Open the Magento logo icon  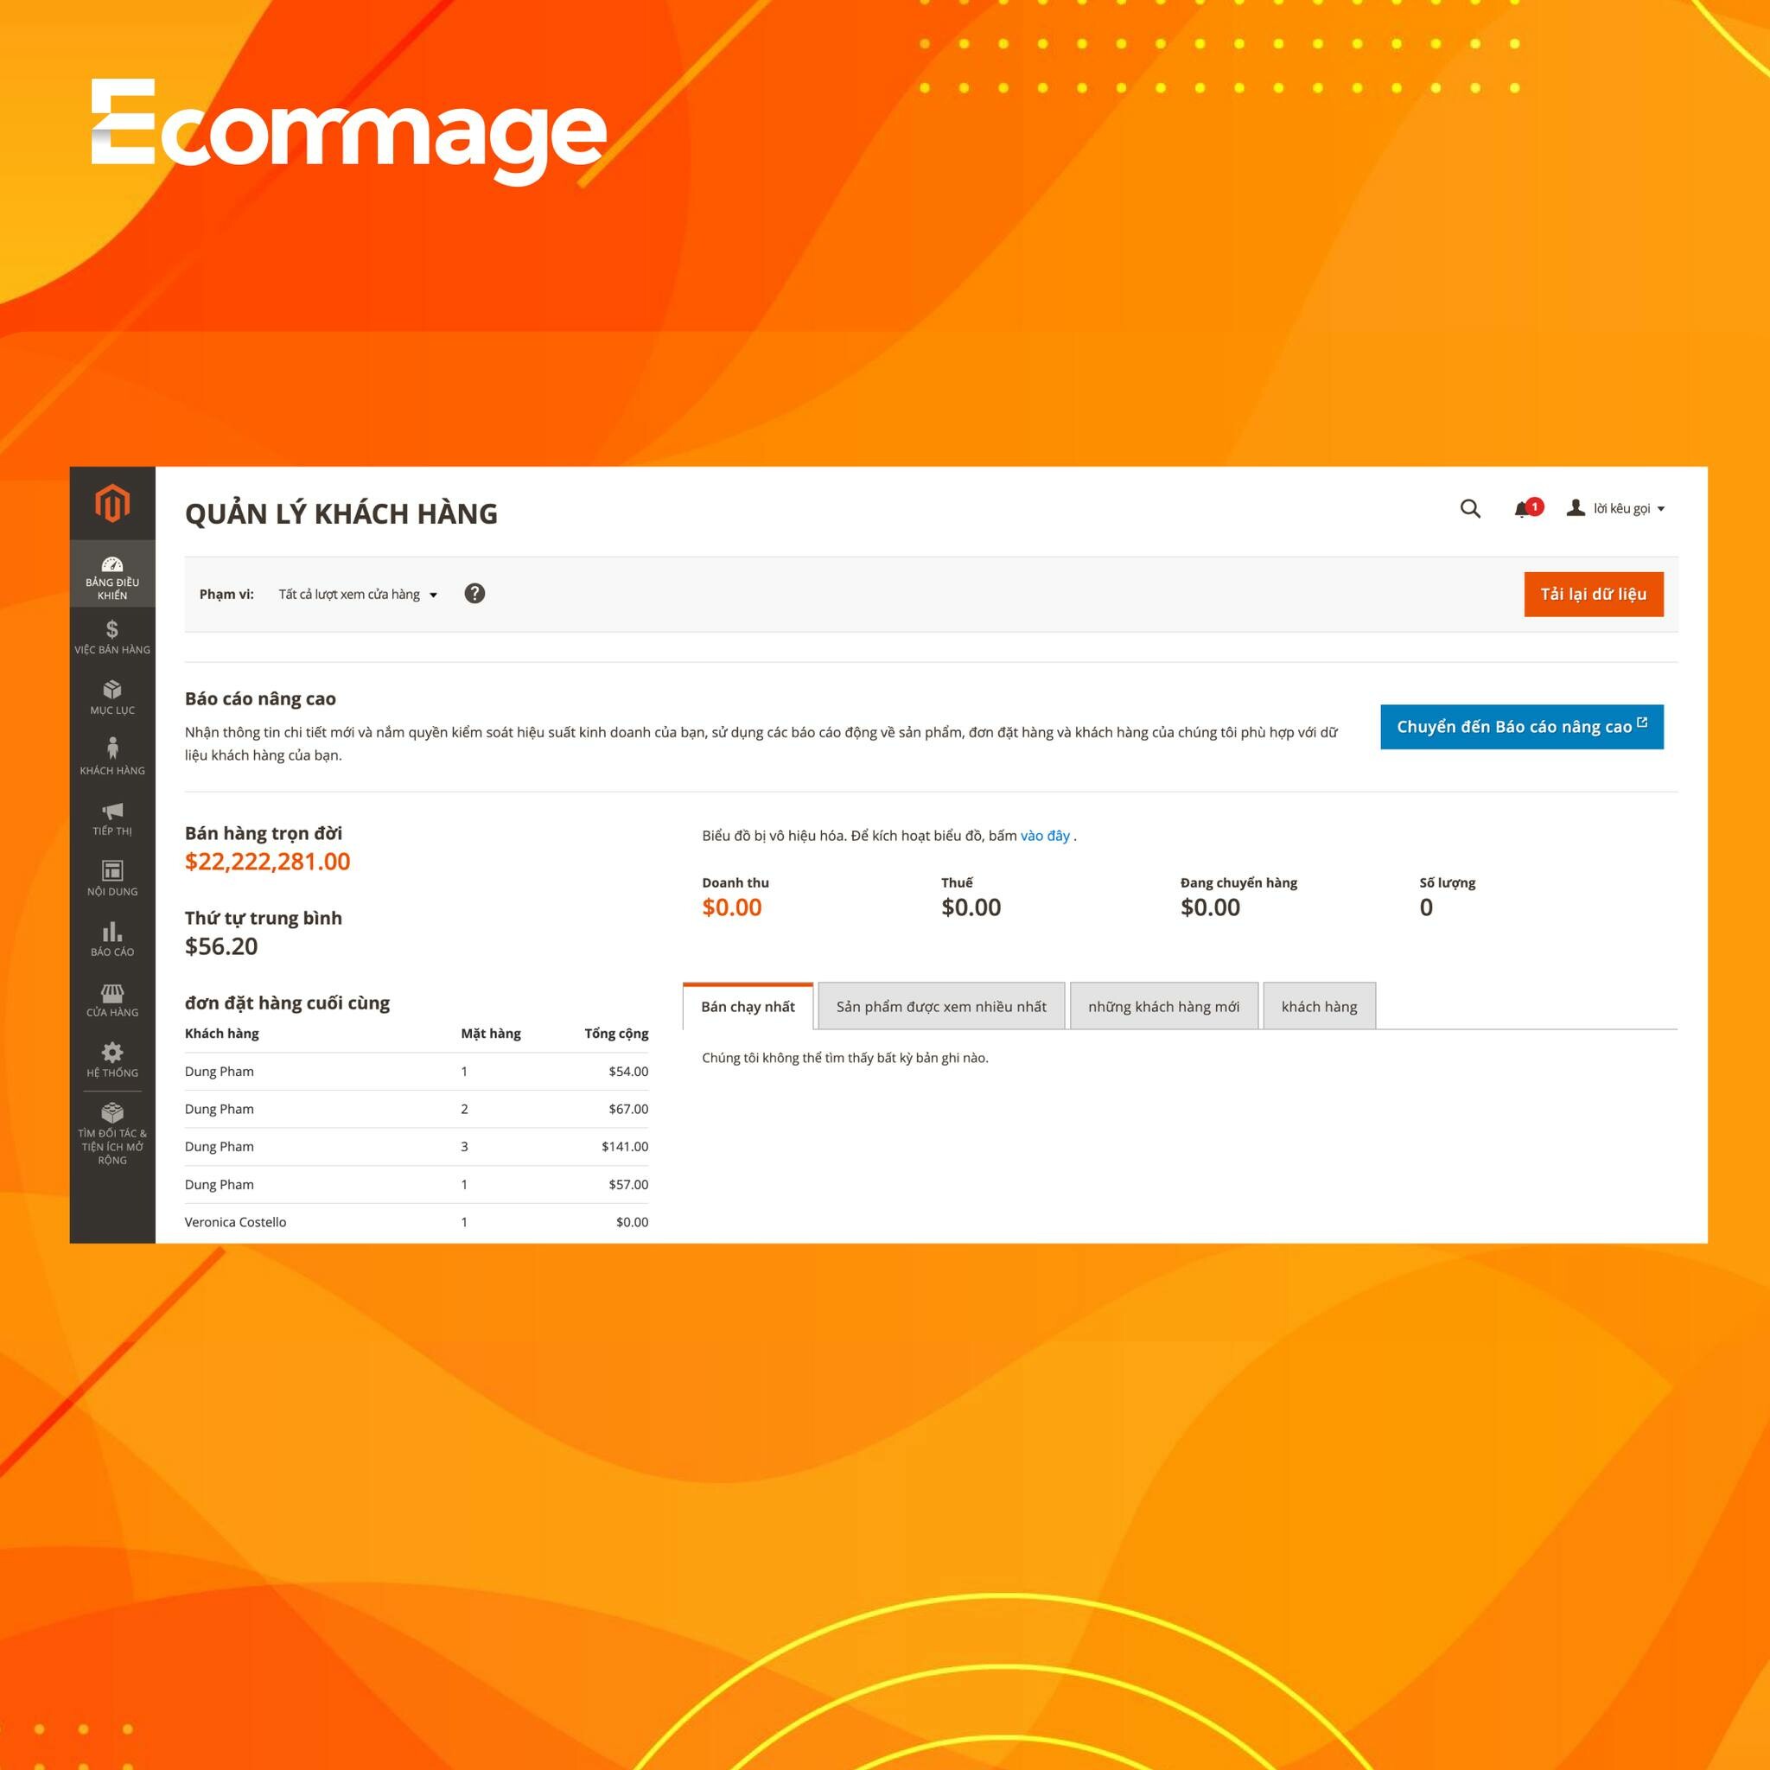[111, 503]
